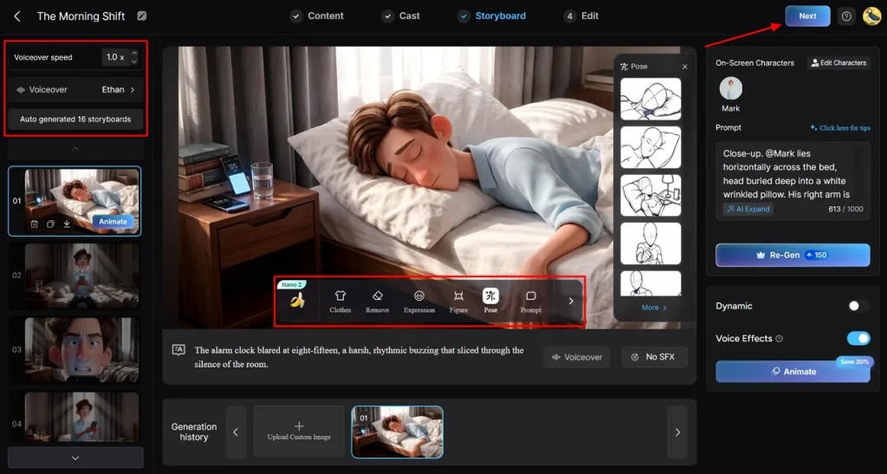Click Upload Custom Image tile
This screenshot has height=474, width=887.
pos(299,432)
